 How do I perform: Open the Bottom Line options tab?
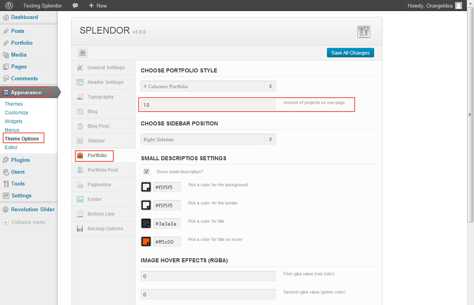tap(103, 214)
